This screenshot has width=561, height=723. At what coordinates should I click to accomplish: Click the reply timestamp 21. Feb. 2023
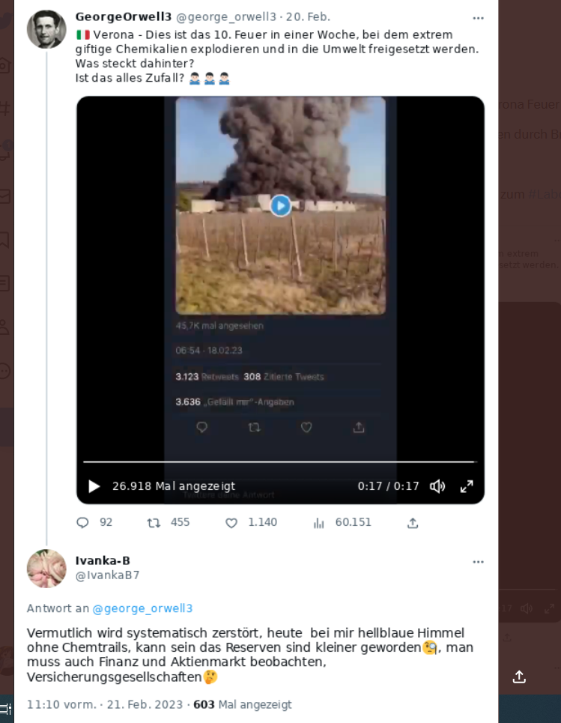click(x=145, y=704)
